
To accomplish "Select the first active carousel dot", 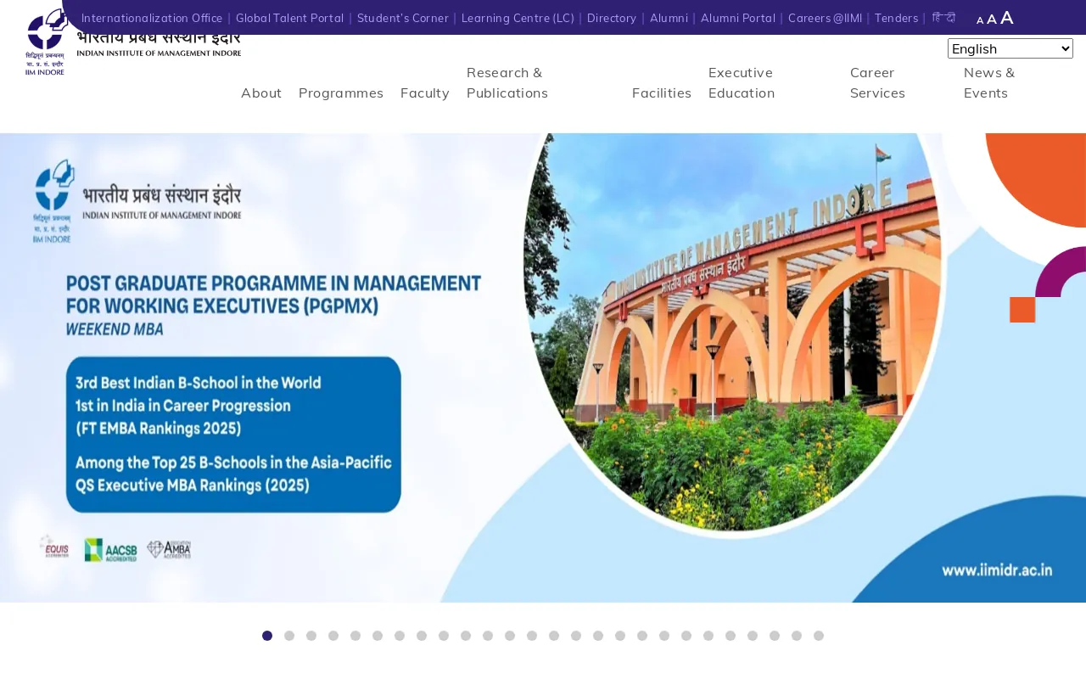I will point(267,636).
